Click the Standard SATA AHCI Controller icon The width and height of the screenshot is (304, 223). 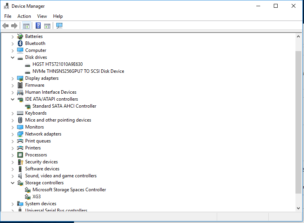pyautogui.click(x=28, y=106)
